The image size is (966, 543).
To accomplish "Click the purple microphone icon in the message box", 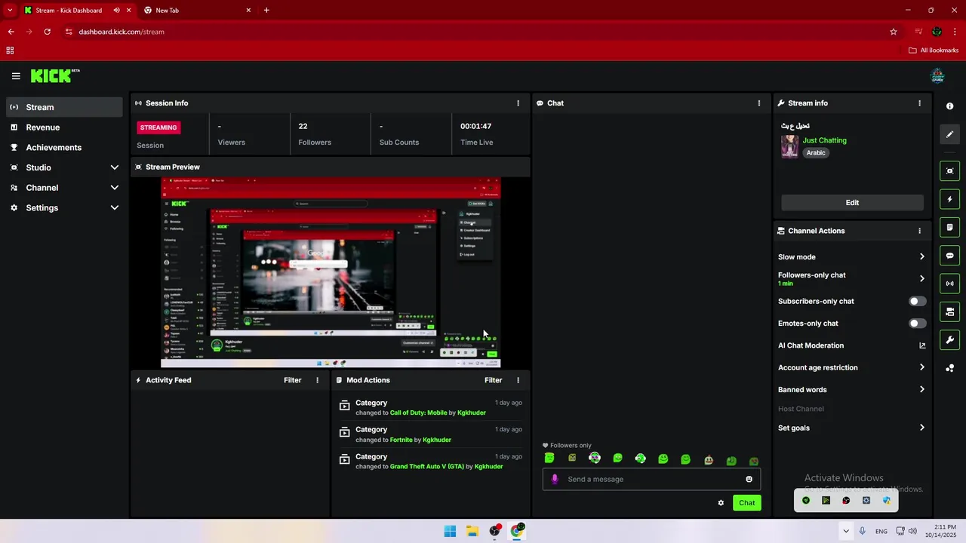I will click(x=555, y=479).
